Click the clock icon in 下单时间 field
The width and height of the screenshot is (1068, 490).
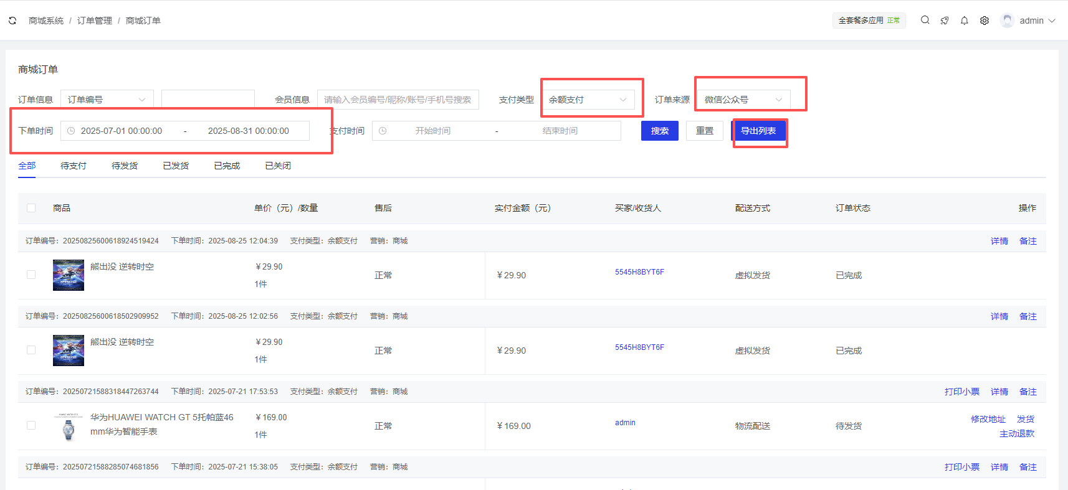pyautogui.click(x=71, y=131)
